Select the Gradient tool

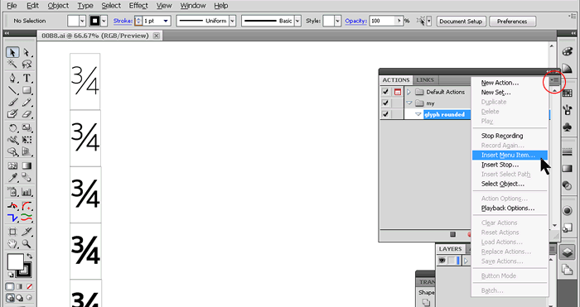(x=27, y=165)
